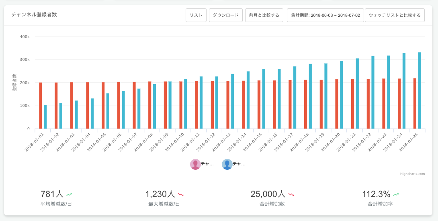
Task: Select 前月と比較する button
Action: pyautogui.click(x=264, y=15)
